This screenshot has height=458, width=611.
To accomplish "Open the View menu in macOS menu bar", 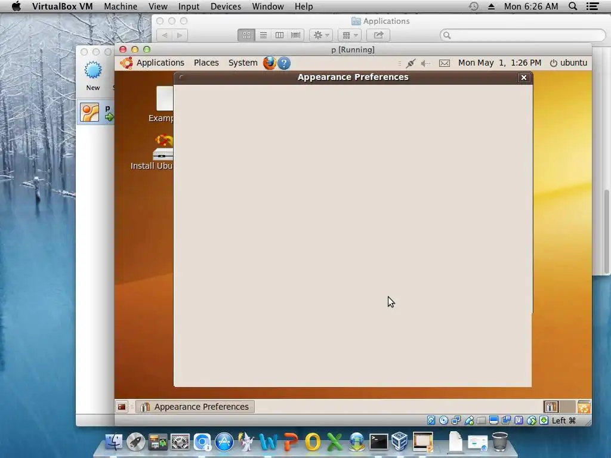I will tap(158, 7).
